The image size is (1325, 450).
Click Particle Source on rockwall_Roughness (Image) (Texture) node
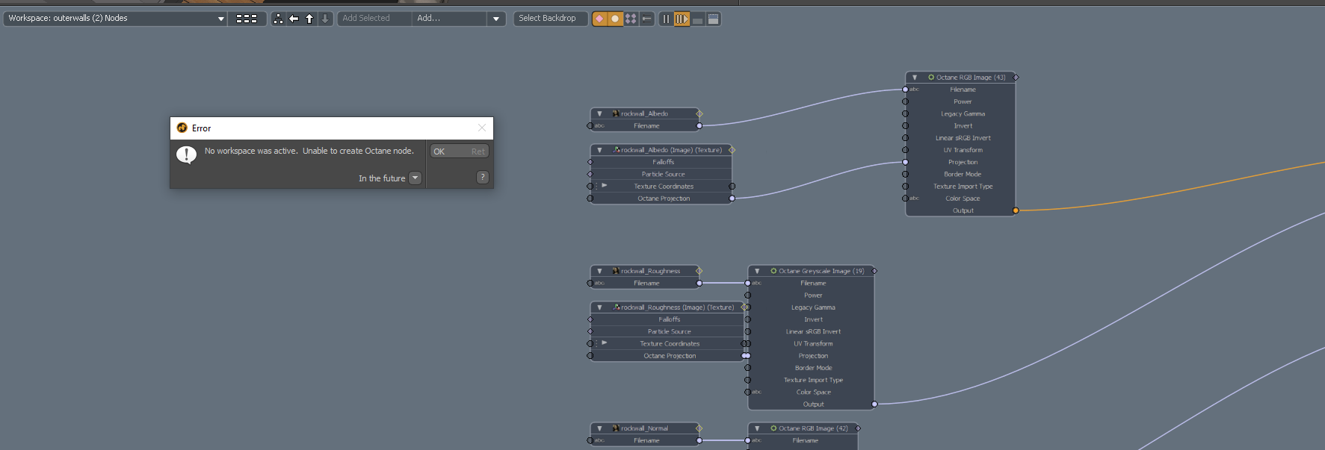670,331
